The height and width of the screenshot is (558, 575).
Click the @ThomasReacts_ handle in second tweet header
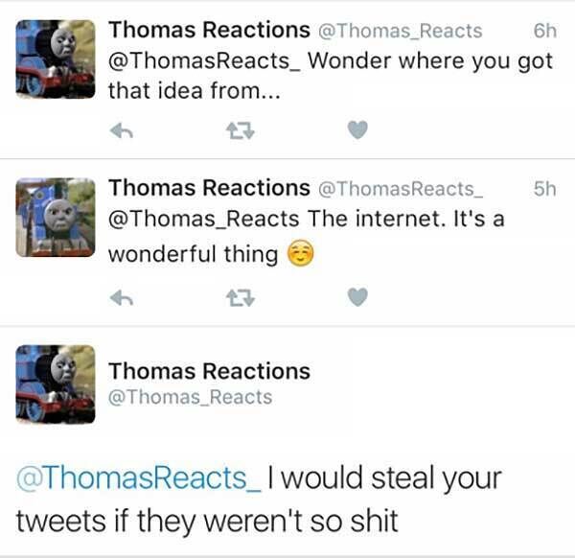point(401,189)
